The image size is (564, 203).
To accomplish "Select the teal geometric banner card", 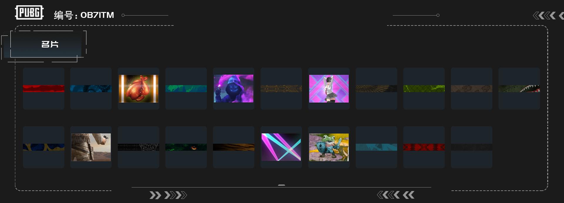I will click(376, 147).
